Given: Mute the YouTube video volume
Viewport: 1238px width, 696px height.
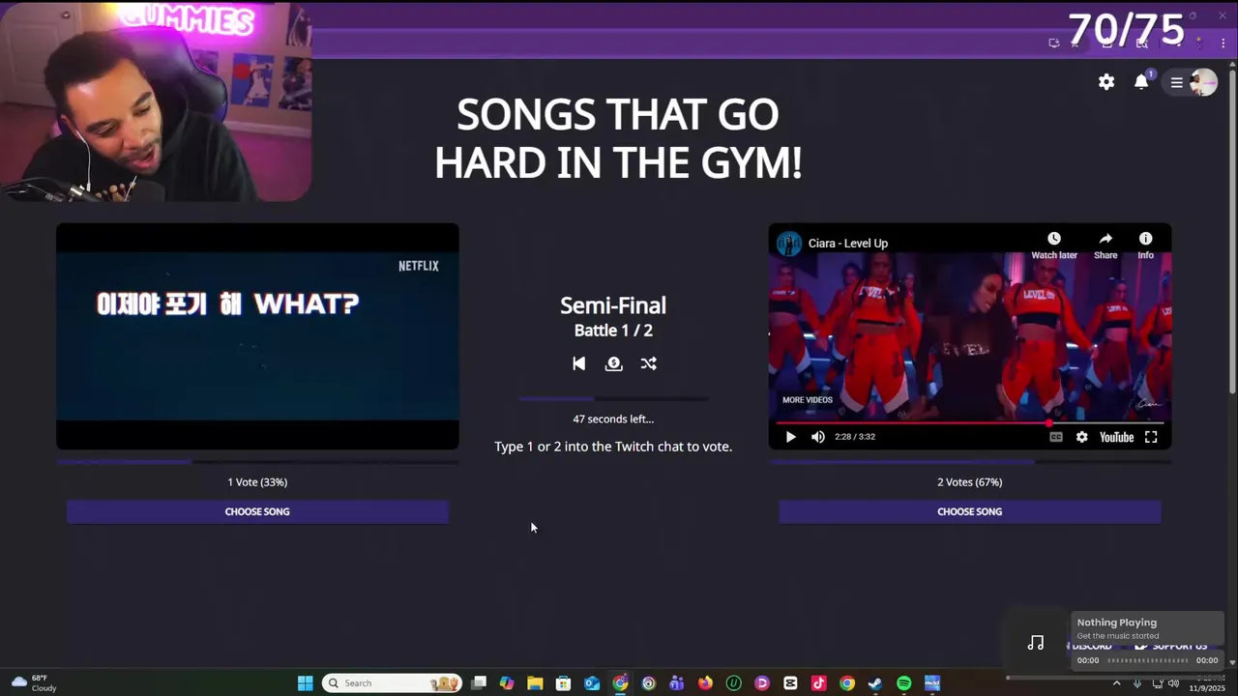Looking at the screenshot, I should (x=818, y=437).
